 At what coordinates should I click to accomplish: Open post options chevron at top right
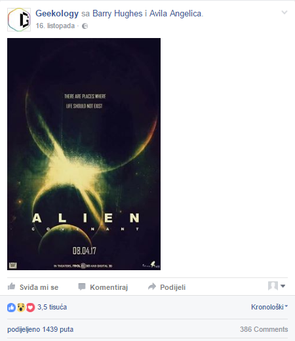285,12
